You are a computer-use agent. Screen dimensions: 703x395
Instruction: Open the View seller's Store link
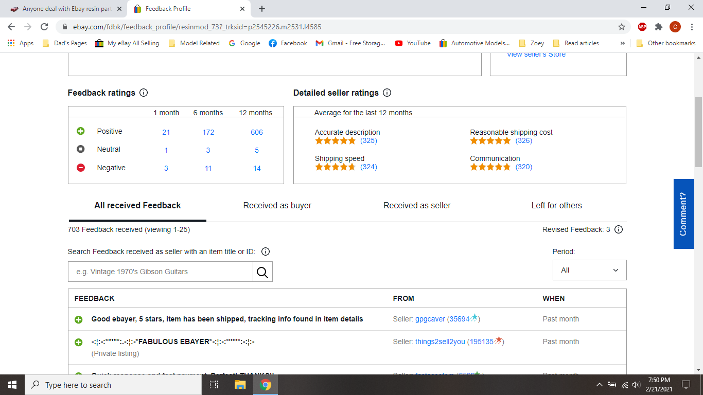coord(536,55)
